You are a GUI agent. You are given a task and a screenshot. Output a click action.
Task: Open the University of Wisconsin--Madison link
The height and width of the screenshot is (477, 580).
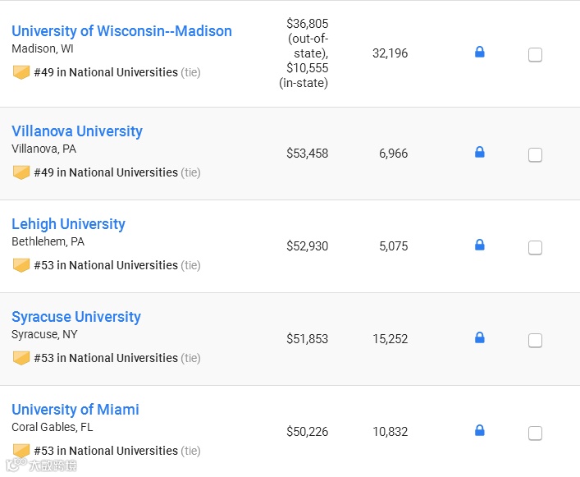pyautogui.click(x=121, y=31)
